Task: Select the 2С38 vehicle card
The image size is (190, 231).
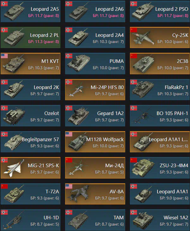Action: [160, 64]
